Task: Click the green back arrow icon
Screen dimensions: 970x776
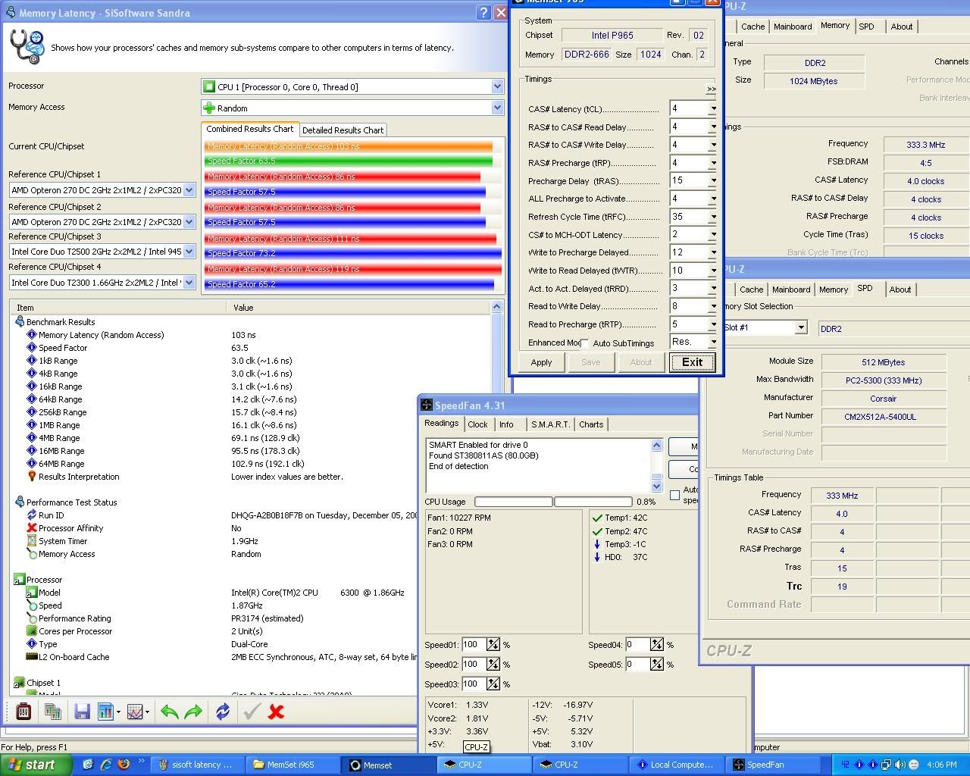Action: [x=170, y=712]
